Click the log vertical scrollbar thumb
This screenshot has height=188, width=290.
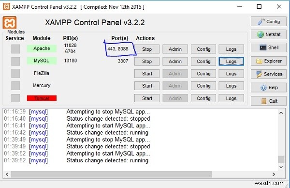click(x=281, y=159)
